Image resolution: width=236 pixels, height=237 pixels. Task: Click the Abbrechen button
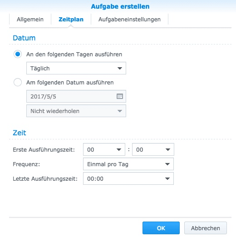coord(206,228)
